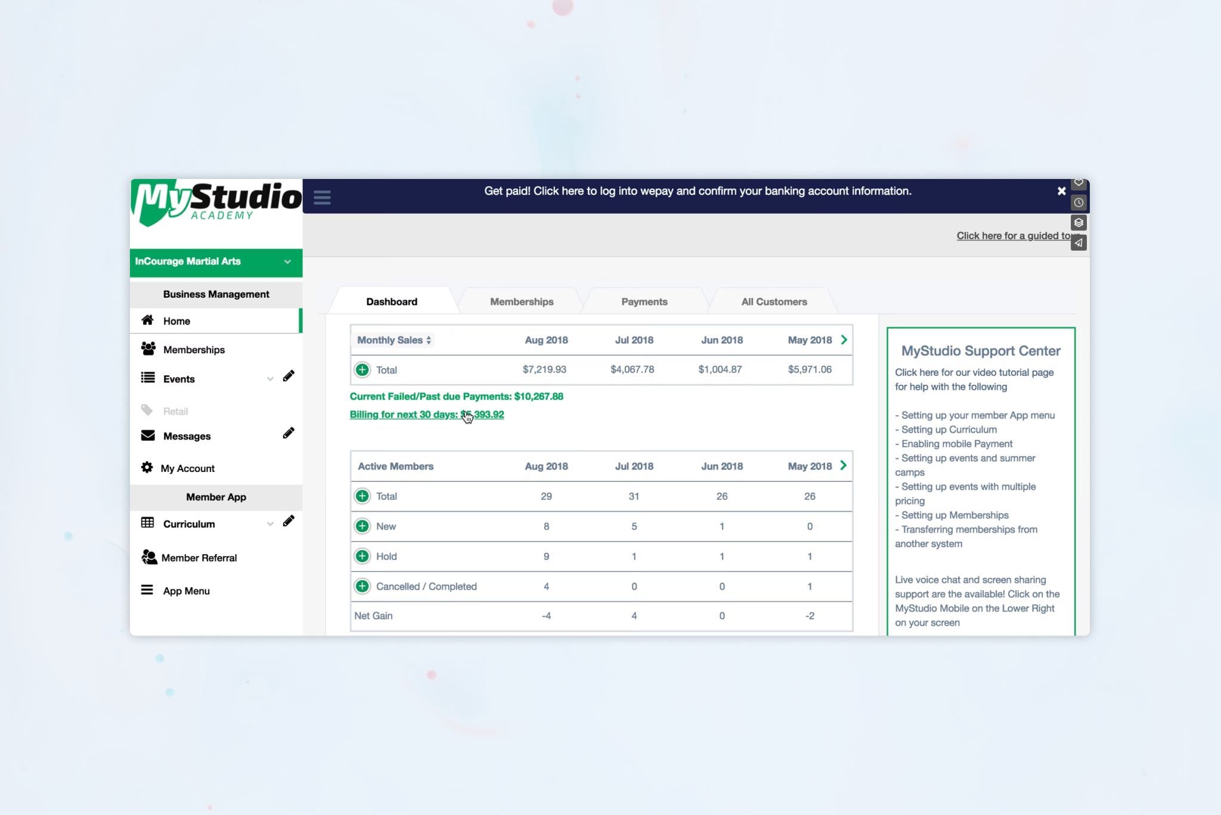Expand the New active members row
The width and height of the screenshot is (1221, 815).
[362, 526]
